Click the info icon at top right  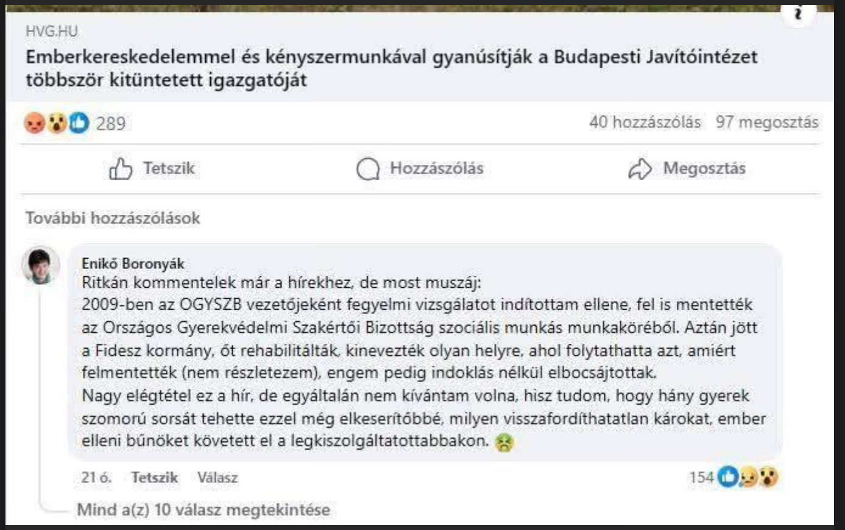[x=798, y=13]
